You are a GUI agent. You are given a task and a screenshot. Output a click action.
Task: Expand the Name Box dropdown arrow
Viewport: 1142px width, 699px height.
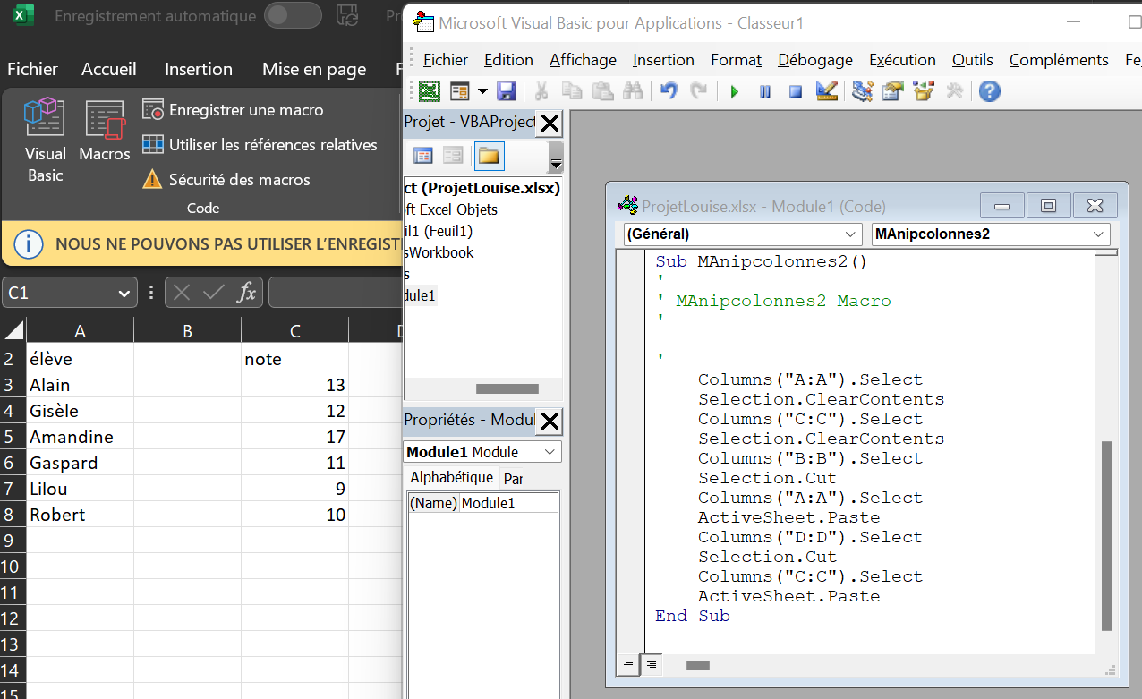124,294
